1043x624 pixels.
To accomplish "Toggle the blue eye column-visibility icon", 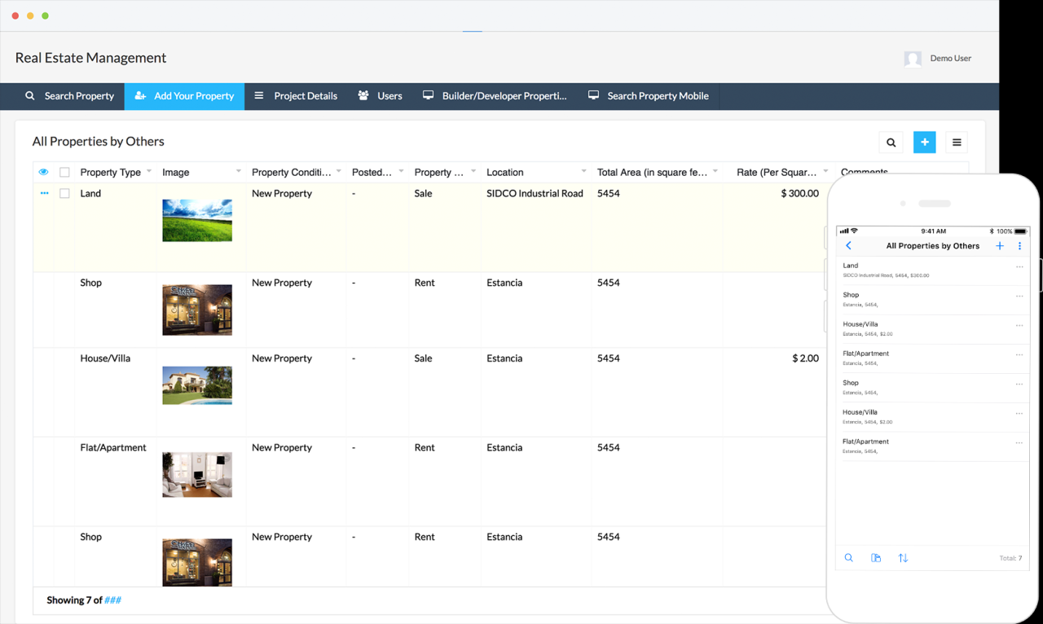I will (44, 172).
